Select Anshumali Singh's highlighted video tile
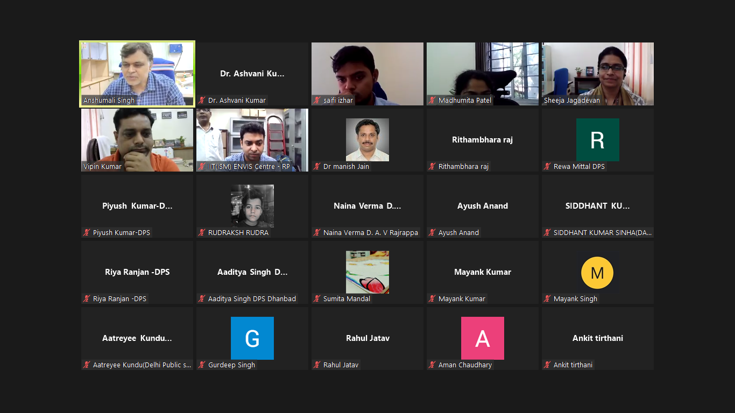735x413 pixels. click(x=137, y=74)
